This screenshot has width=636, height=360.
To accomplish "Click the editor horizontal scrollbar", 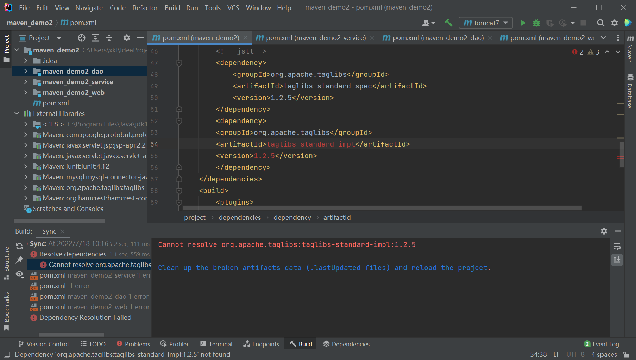I will (x=382, y=208).
